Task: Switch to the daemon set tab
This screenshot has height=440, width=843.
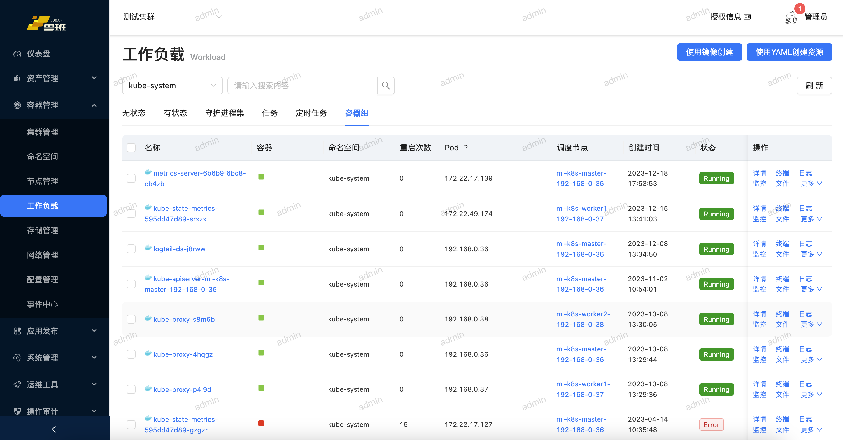Action: coord(225,113)
